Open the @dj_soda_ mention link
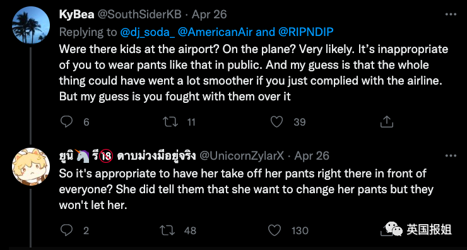The height and width of the screenshot is (250, 467). [x=148, y=32]
